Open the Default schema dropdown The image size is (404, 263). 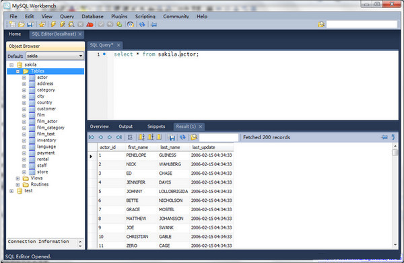pyautogui.click(x=81, y=56)
